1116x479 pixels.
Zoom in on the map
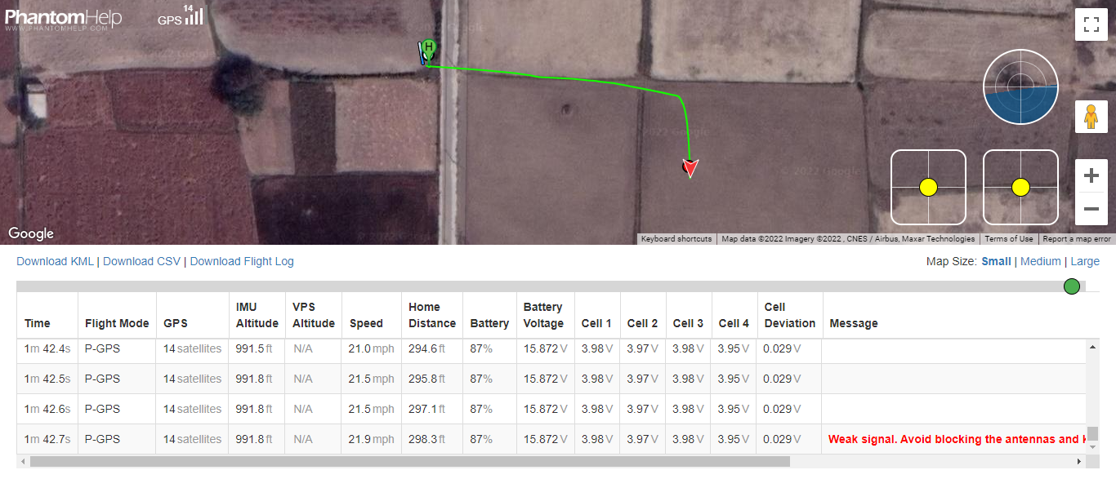pos(1091,176)
